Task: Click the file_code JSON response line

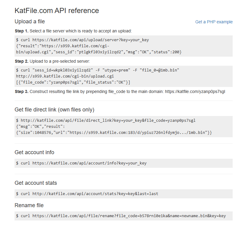Action: tap(73, 82)
